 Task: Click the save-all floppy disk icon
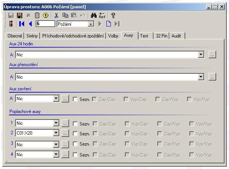point(20,16)
